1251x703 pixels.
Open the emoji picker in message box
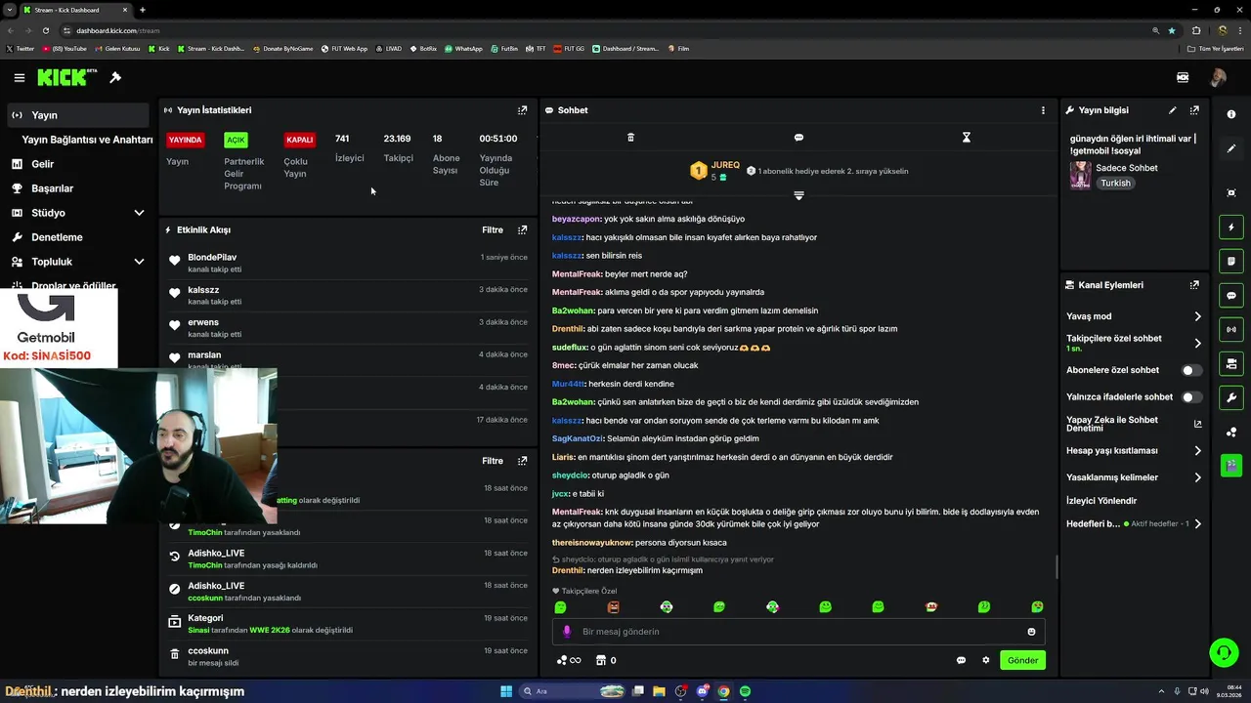(1031, 632)
